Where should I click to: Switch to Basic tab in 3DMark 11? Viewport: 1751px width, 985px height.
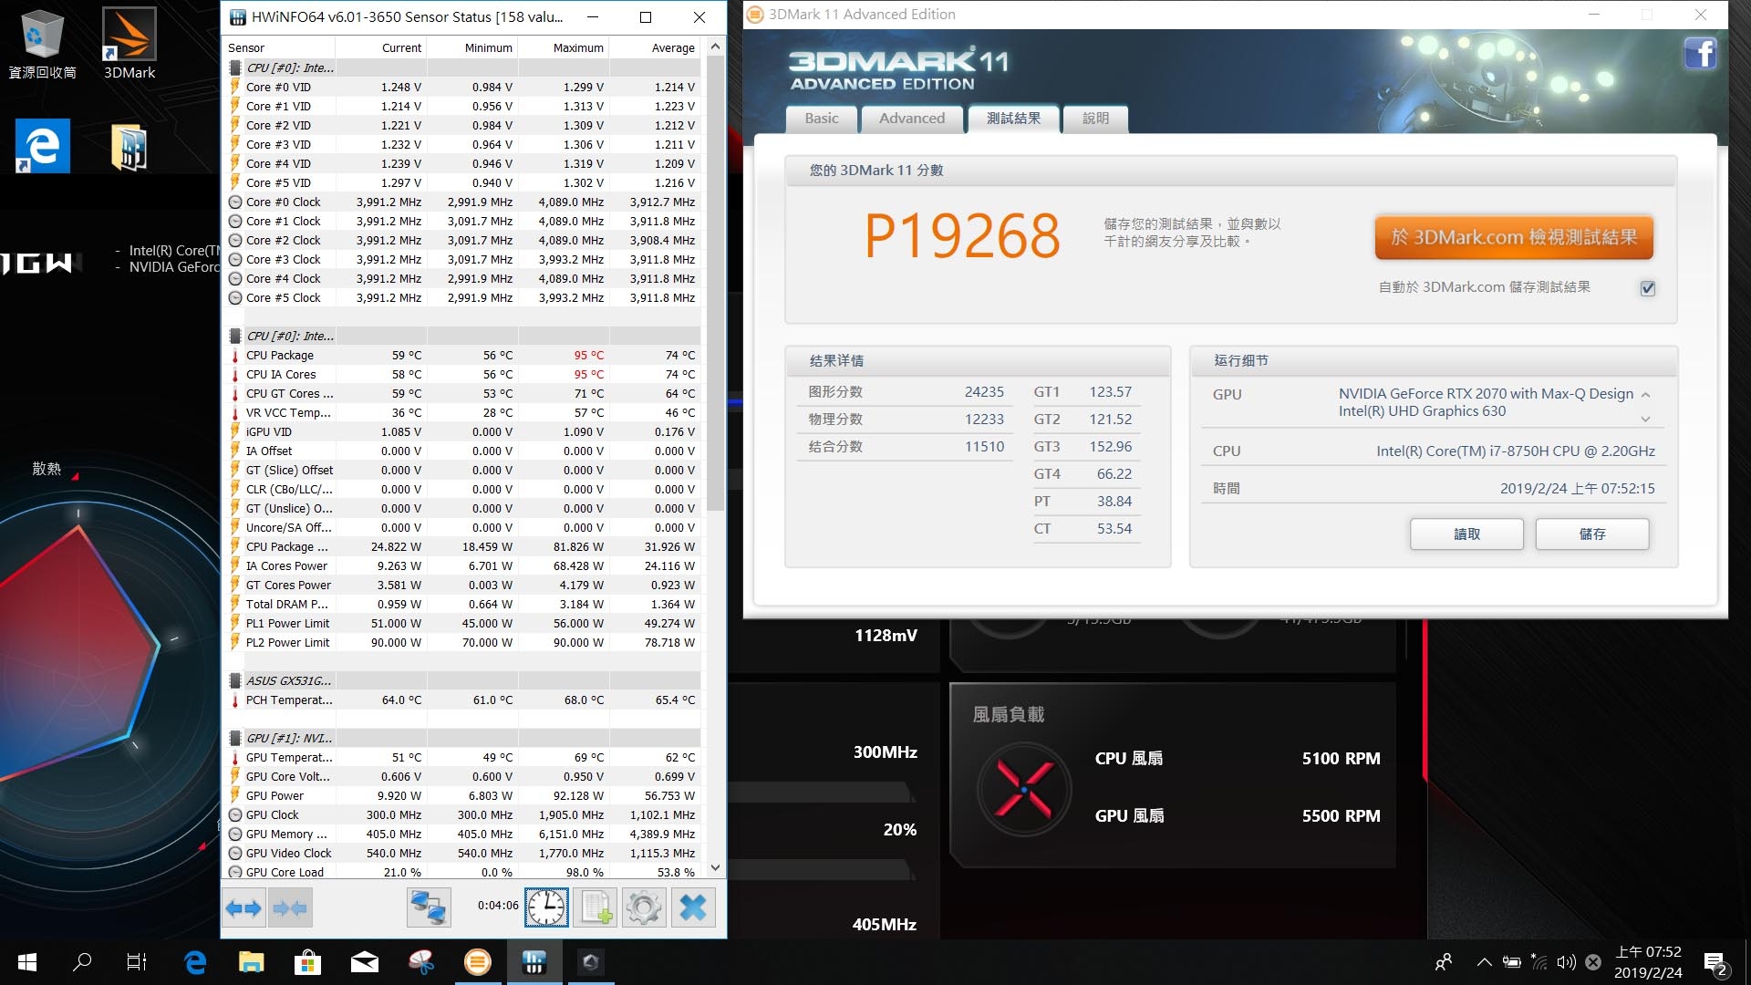click(x=822, y=119)
